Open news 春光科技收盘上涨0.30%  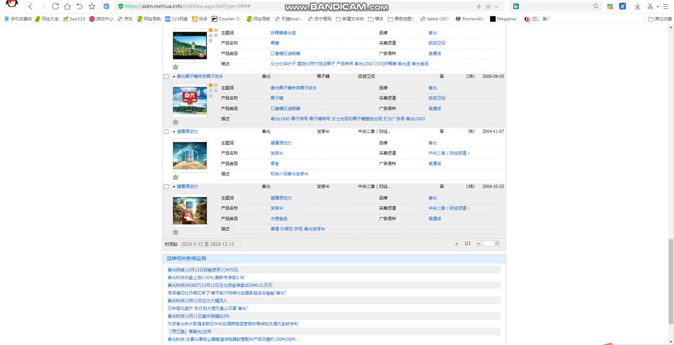pyautogui.click(x=206, y=278)
